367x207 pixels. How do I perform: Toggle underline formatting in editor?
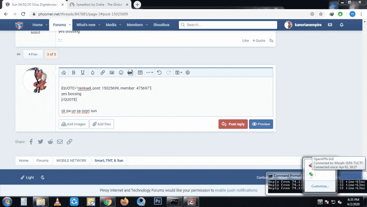pos(83,72)
